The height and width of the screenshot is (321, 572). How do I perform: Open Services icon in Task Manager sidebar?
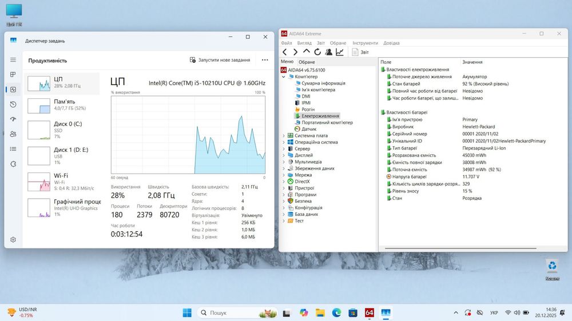coord(13,164)
